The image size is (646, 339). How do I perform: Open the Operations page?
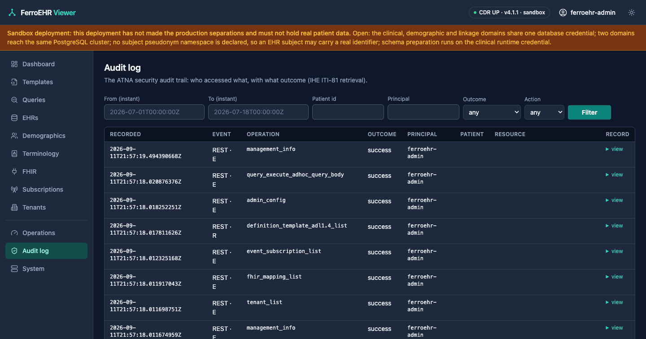click(x=46, y=233)
